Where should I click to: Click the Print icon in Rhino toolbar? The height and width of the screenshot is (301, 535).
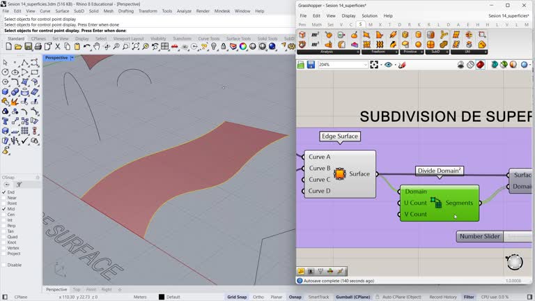pos(38,47)
